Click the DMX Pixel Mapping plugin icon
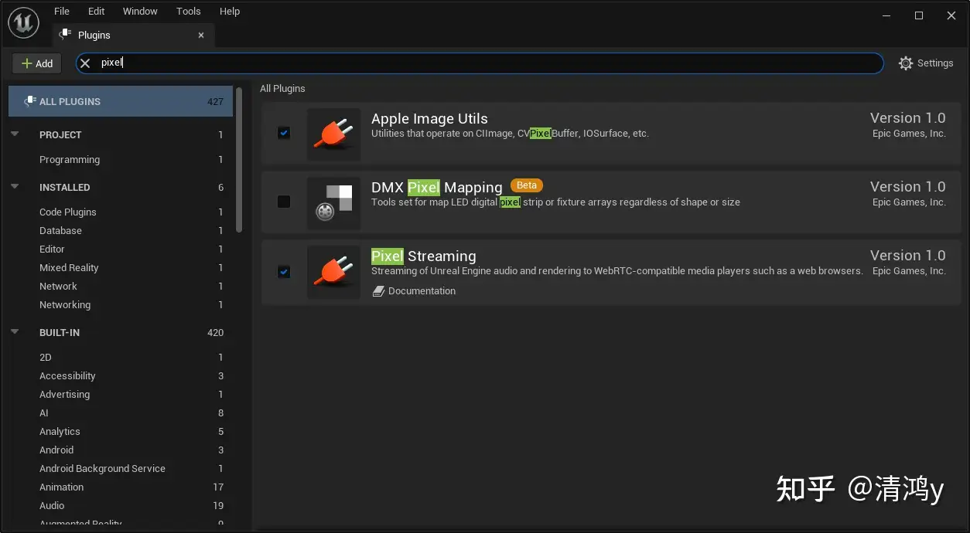The height and width of the screenshot is (533, 970). tap(333, 202)
